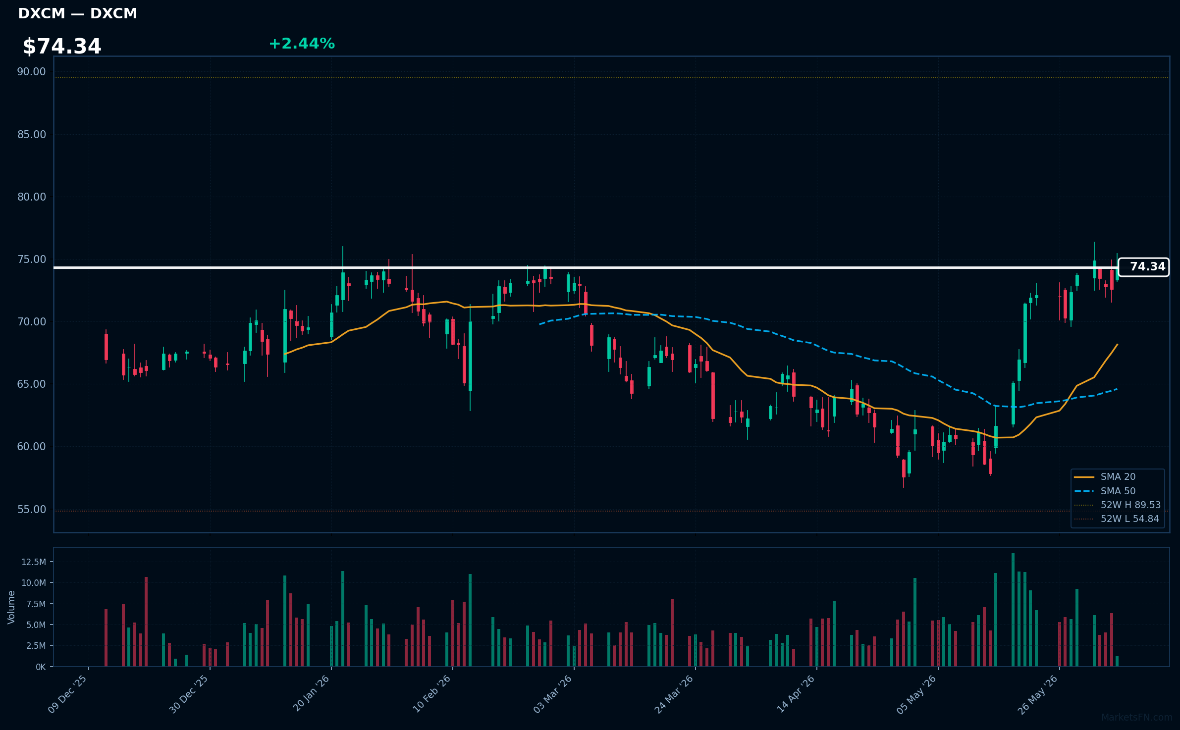Click the 74.34 price tag on right axis

[1143, 267]
